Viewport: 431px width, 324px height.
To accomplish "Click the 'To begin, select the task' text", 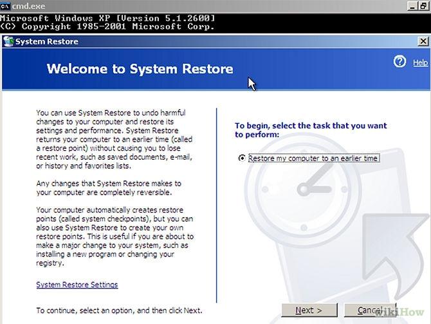I will [x=311, y=130].
